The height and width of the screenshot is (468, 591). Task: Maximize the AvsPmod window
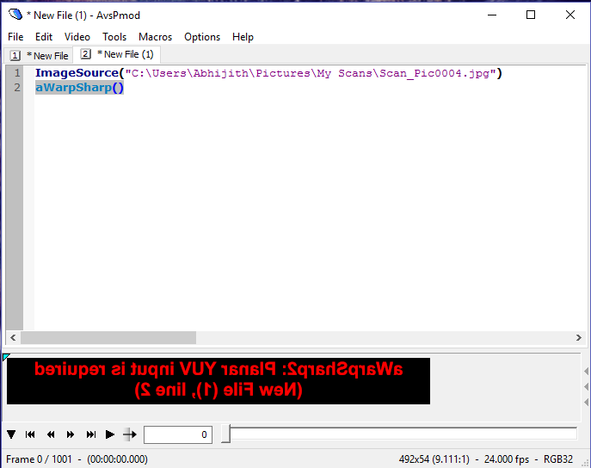(x=531, y=15)
